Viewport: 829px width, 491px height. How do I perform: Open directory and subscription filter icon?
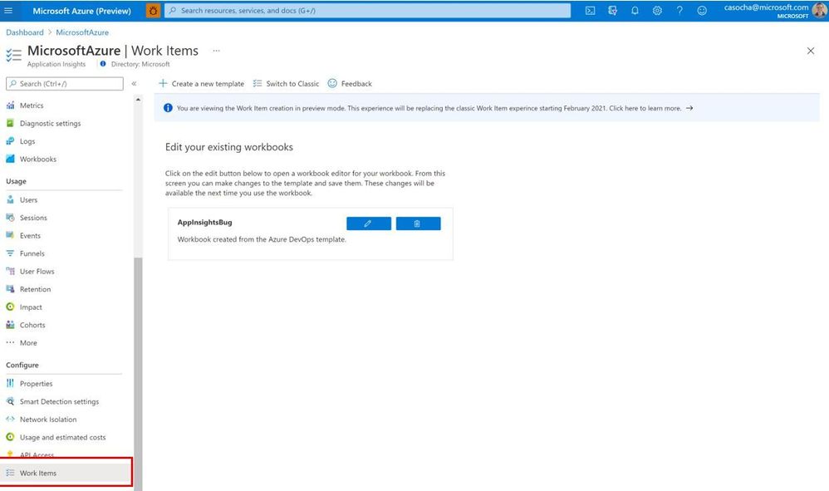[x=612, y=11]
